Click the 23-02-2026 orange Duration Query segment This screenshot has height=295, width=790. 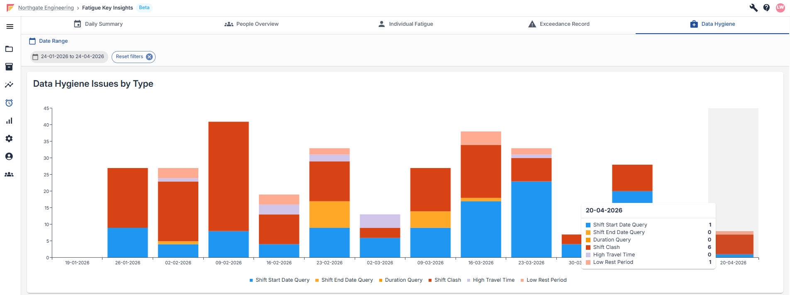329,215
